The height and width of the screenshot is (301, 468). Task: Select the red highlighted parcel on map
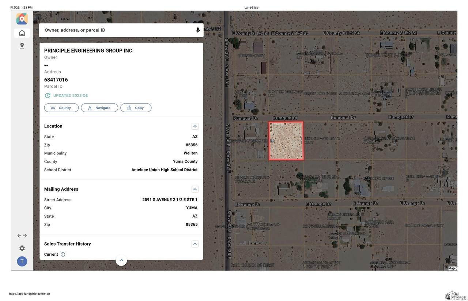286,141
